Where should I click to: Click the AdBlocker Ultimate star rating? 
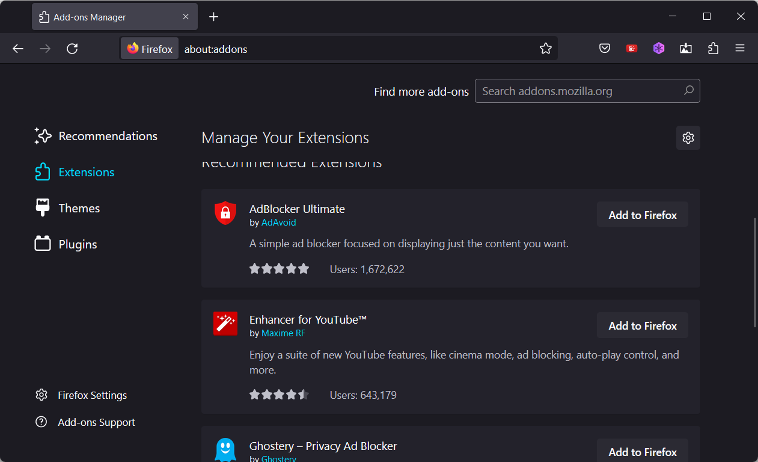(279, 269)
